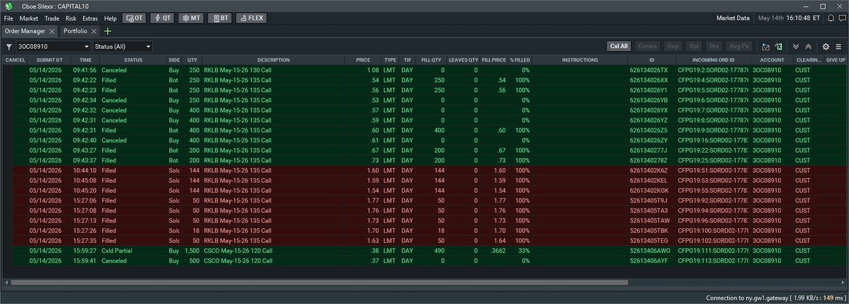
Task: Open the chat message icon
Action: tap(842, 18)
